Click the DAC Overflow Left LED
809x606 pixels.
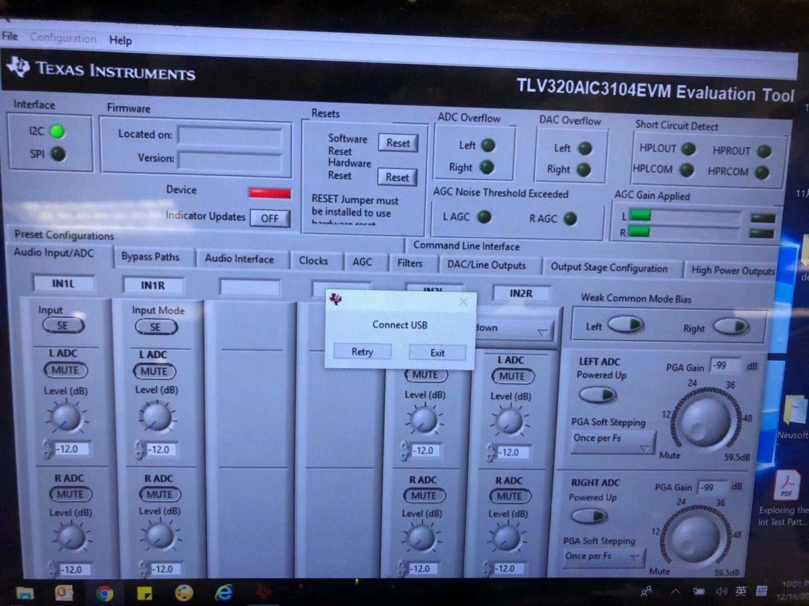click(x=584, y=149)
